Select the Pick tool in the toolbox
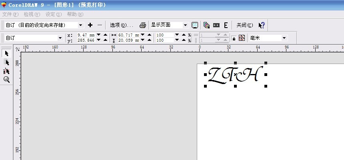Image resolution: width=344 pixels, height=160 pixels. point(6,53)
